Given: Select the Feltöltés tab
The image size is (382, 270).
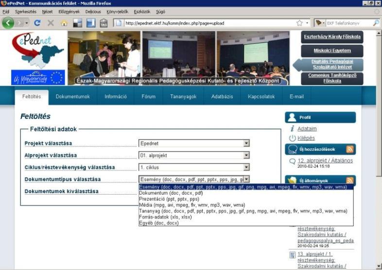Looking at the screenshot, I should pyautogui.click(x=32, y=97).
